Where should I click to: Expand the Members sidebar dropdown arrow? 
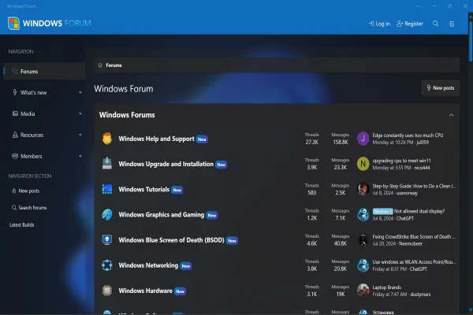pyautogui.click(x=80, y=157)
